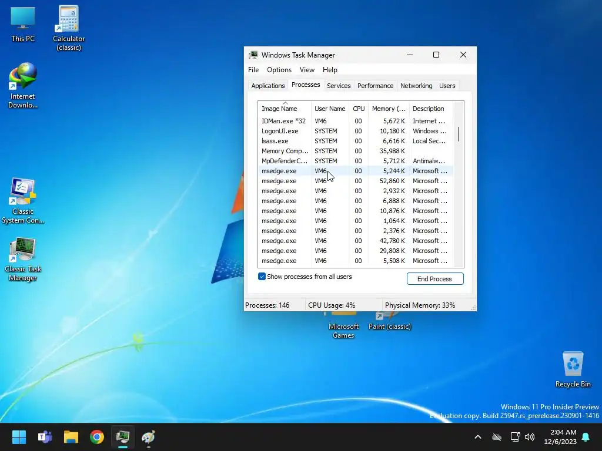Select the lsass.exe process row
The width and height of the screenshot is (602, 451).
coord(355,141)
